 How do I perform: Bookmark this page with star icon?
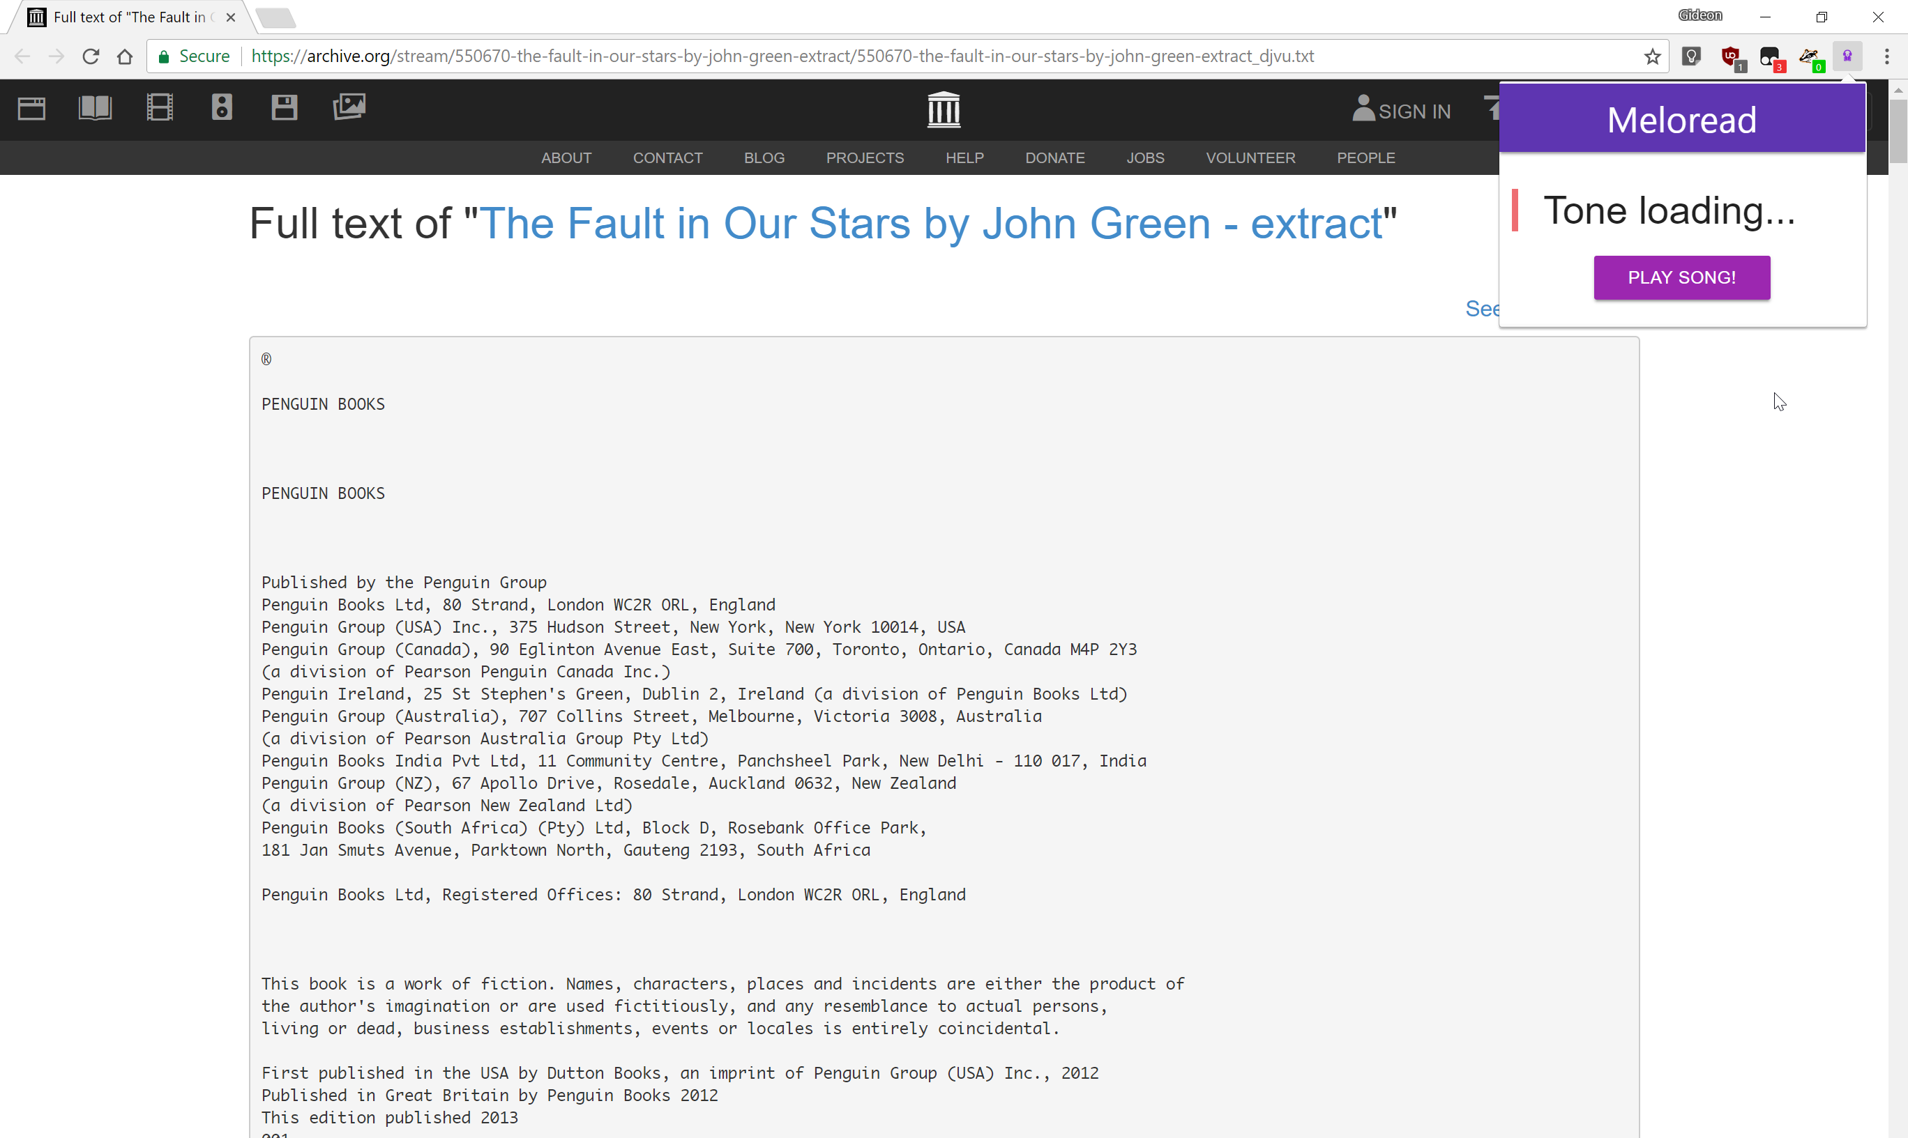tap(1652, 56)
